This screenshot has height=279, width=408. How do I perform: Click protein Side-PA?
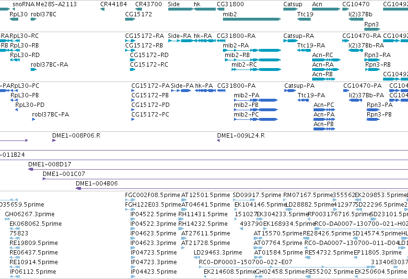pos(182,86)
